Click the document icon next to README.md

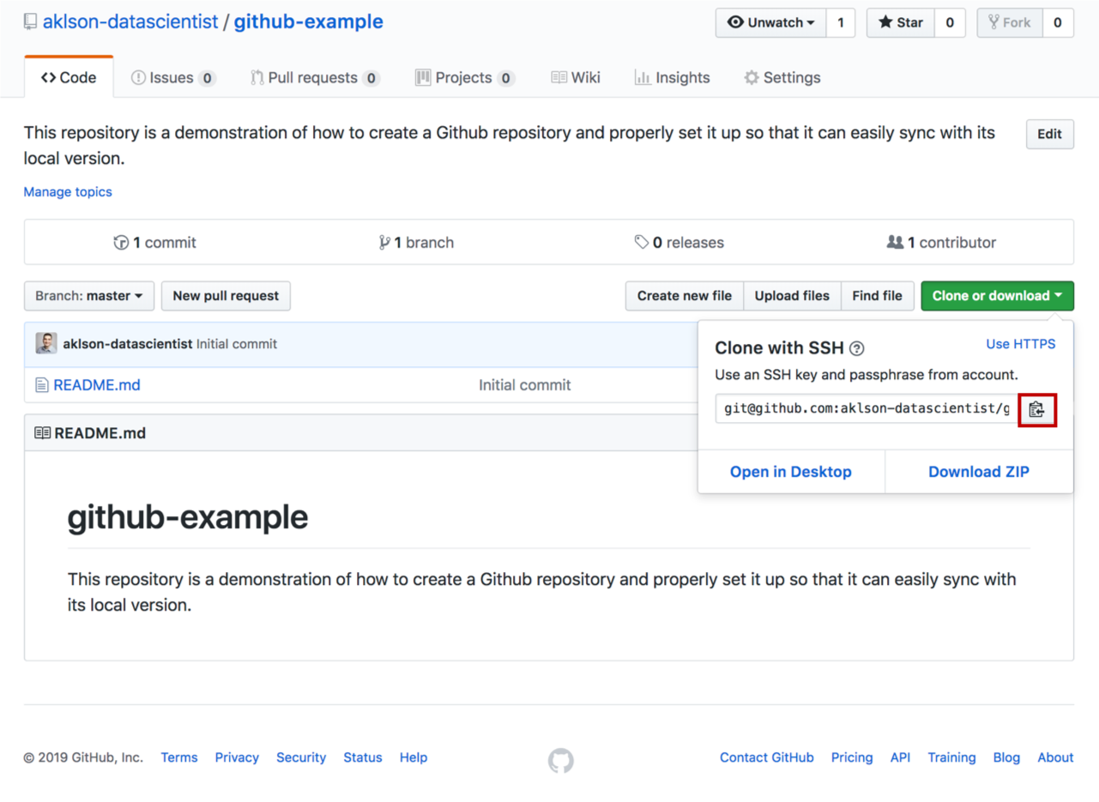tap(42, 385)
